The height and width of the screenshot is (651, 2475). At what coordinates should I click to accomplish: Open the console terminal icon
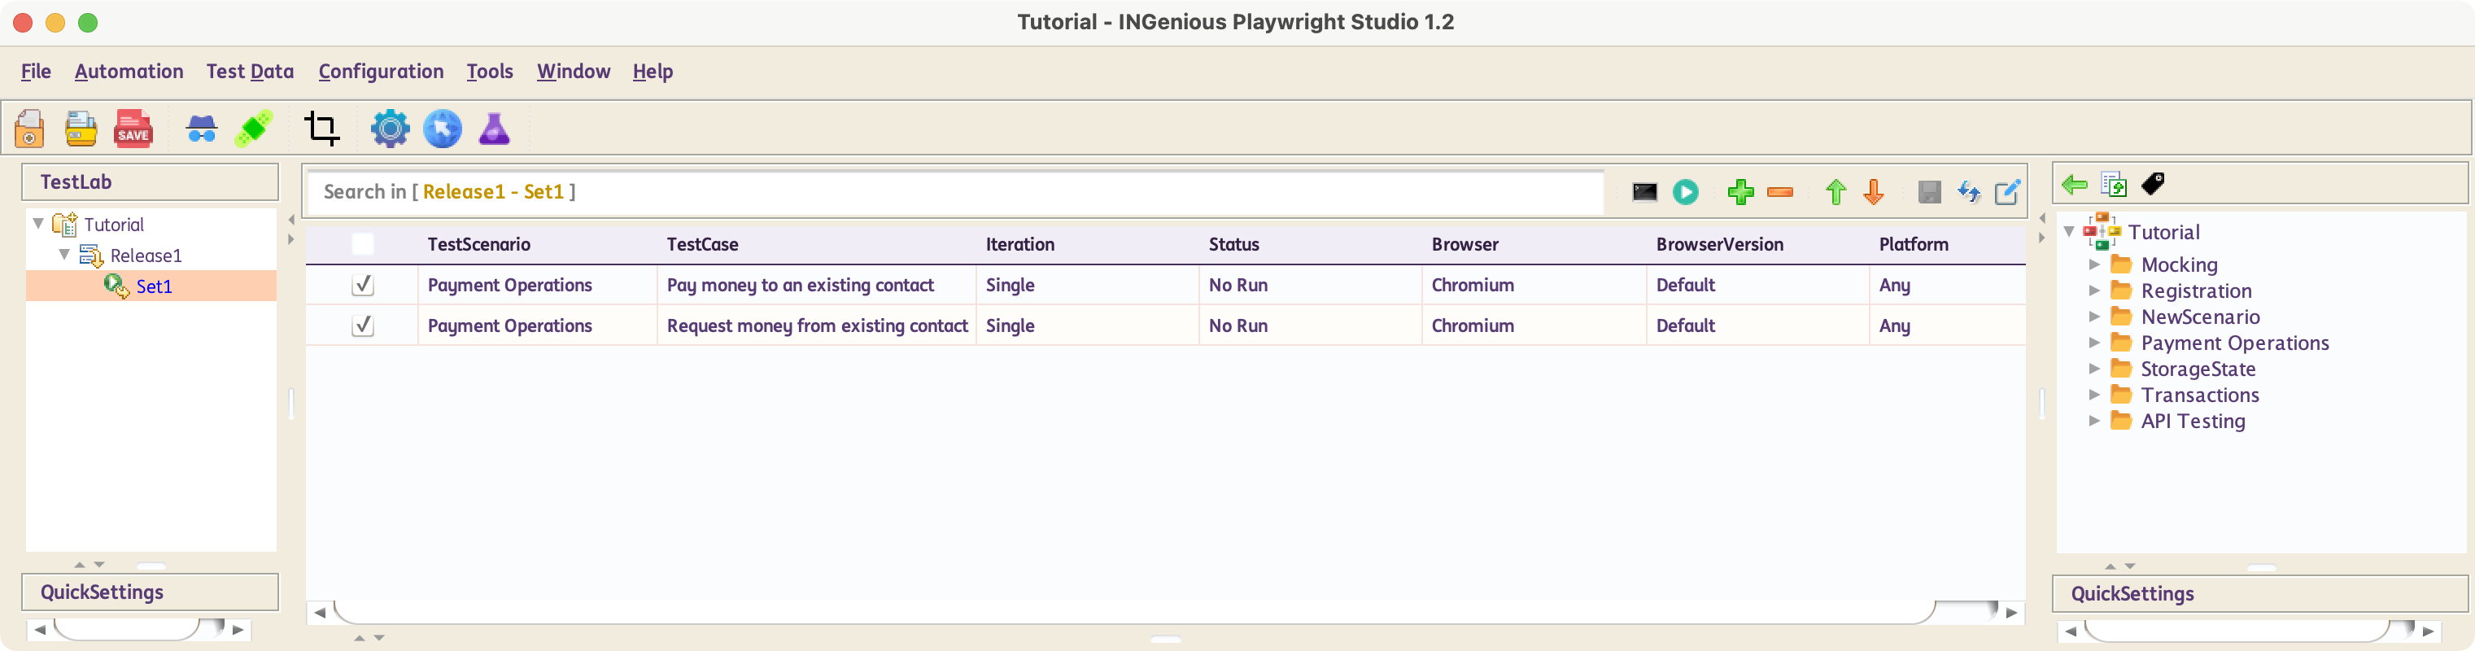click(1644, 192)
